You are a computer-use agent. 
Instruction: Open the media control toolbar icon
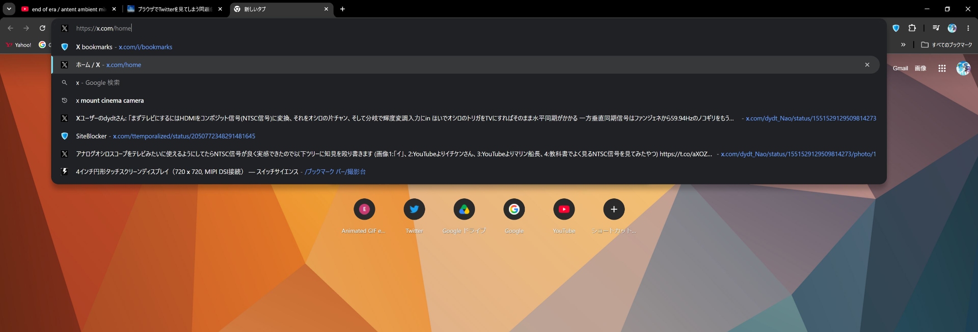click(x=936, y=28)
